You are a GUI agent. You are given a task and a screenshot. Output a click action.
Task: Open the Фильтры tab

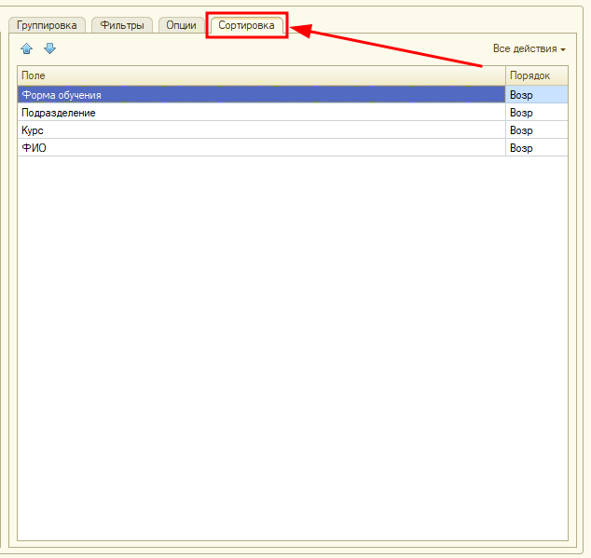(122, 25)
